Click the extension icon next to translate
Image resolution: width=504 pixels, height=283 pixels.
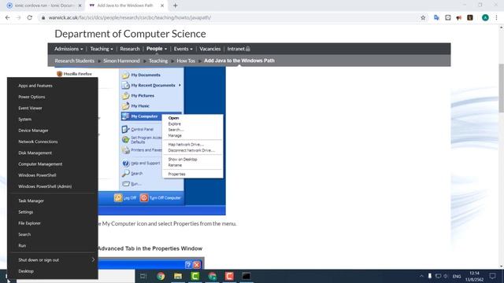(448, 17)
